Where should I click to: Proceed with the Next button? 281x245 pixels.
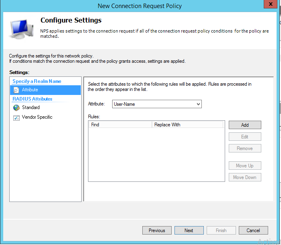(189, 231)
